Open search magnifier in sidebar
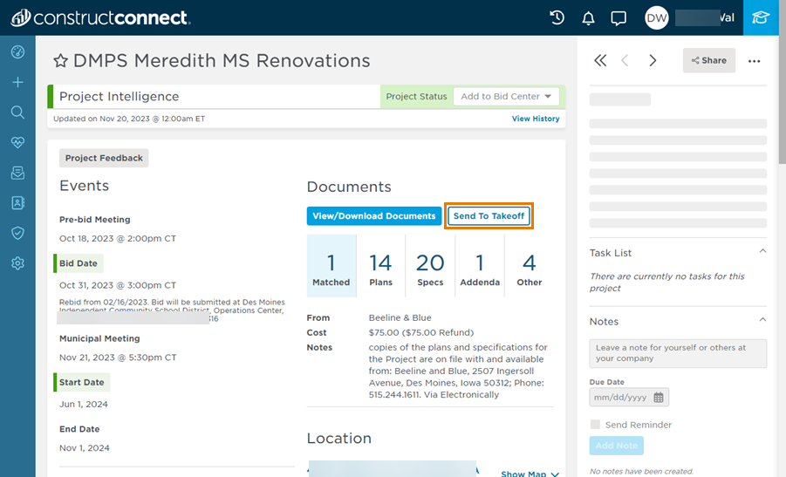The height and width of the screenshot is (477, 786). coord(17,112)
